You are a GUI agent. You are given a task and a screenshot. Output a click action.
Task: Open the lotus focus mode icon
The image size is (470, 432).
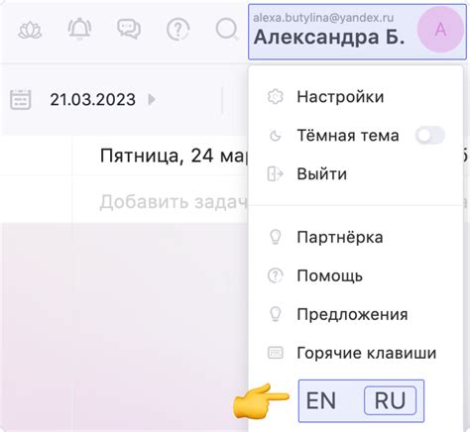tap(30, 31)
